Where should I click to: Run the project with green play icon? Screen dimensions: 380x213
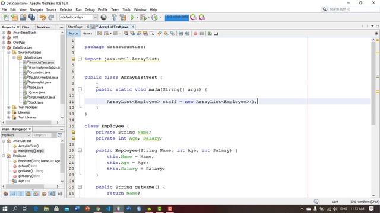(x=132, y=17)
